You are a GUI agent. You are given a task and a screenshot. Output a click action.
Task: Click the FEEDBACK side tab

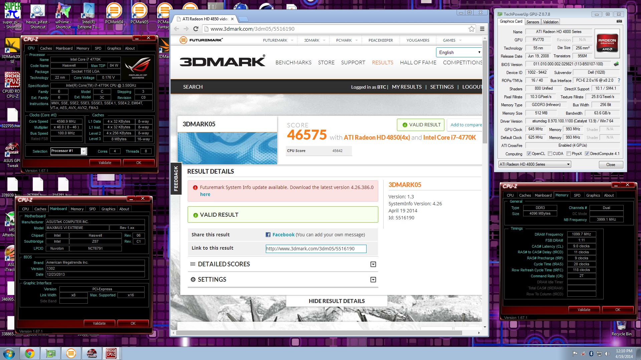(x=176, y=178)
